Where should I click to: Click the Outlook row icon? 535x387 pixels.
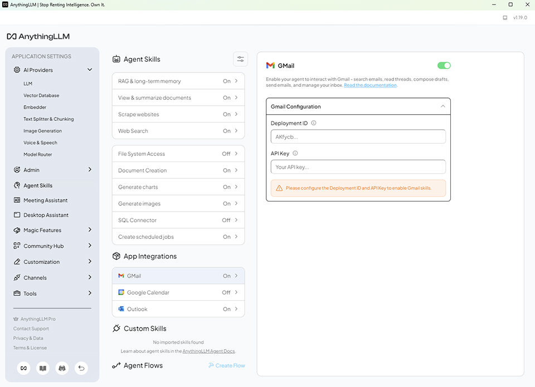click(x=121, y=309)
